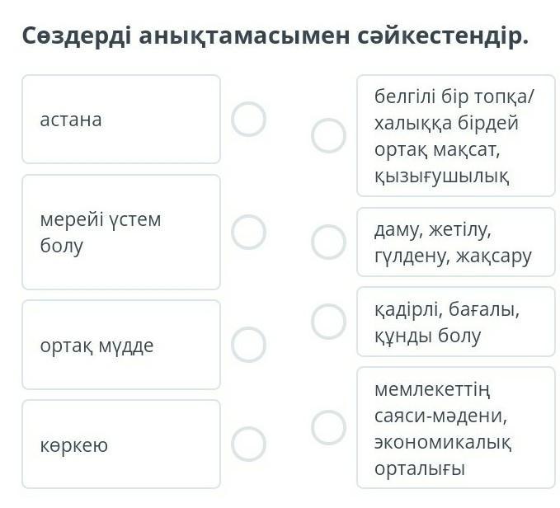Choose the 'көркею' word card
Viewport: 560px width, 508px height.
tap(121, 444)
